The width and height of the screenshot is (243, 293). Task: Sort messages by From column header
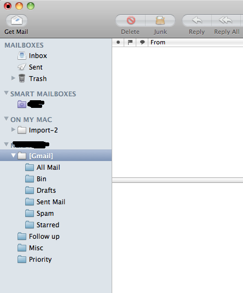[x=196, y=42]
